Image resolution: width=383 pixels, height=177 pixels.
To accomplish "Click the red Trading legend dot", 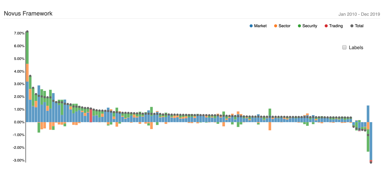I will (326, 26).
